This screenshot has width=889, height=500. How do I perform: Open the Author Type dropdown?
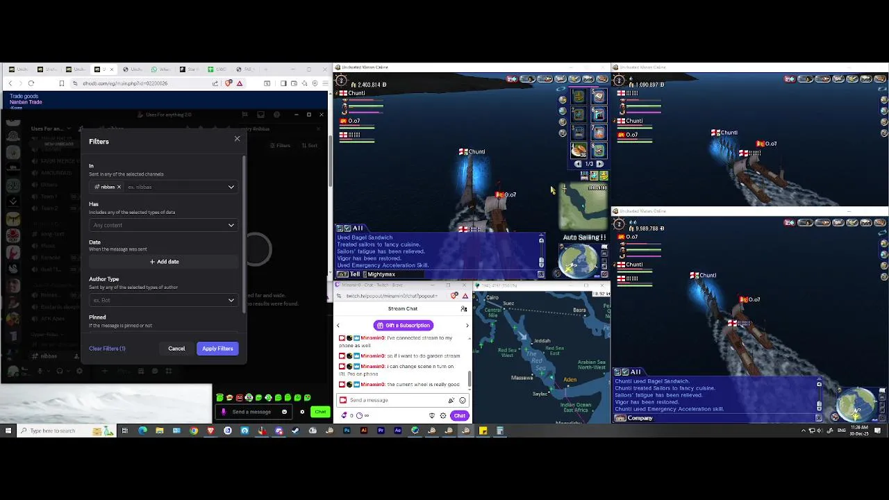163,300
